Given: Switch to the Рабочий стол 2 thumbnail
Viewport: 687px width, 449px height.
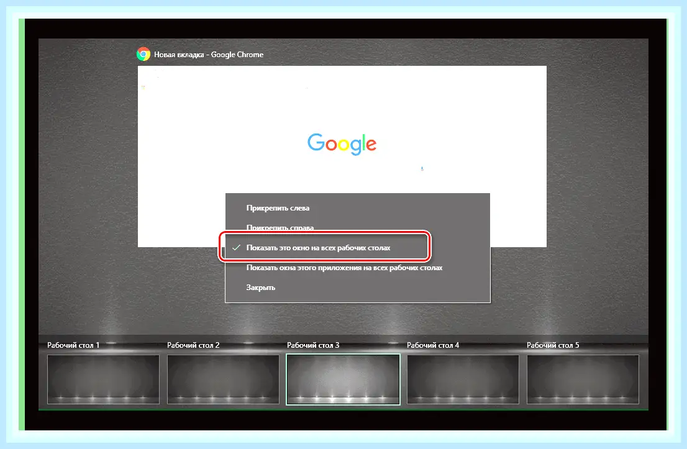Looking at the screenshot, I should [x=223, y=379].
